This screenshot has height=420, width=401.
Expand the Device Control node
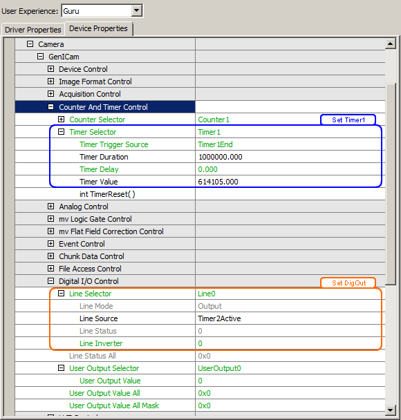(x=50, y=69)
